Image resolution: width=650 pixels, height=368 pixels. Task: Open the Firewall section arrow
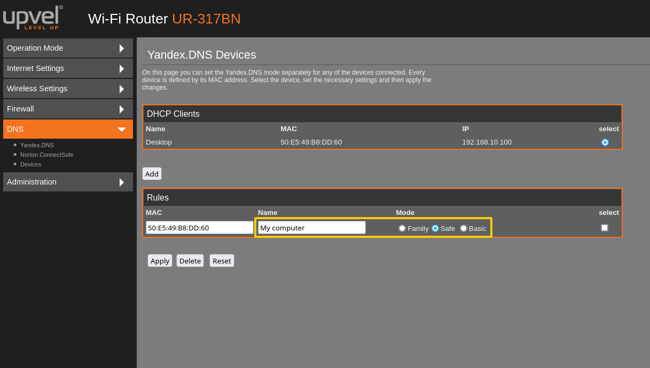pyautogui.click(x=122, y=109)
